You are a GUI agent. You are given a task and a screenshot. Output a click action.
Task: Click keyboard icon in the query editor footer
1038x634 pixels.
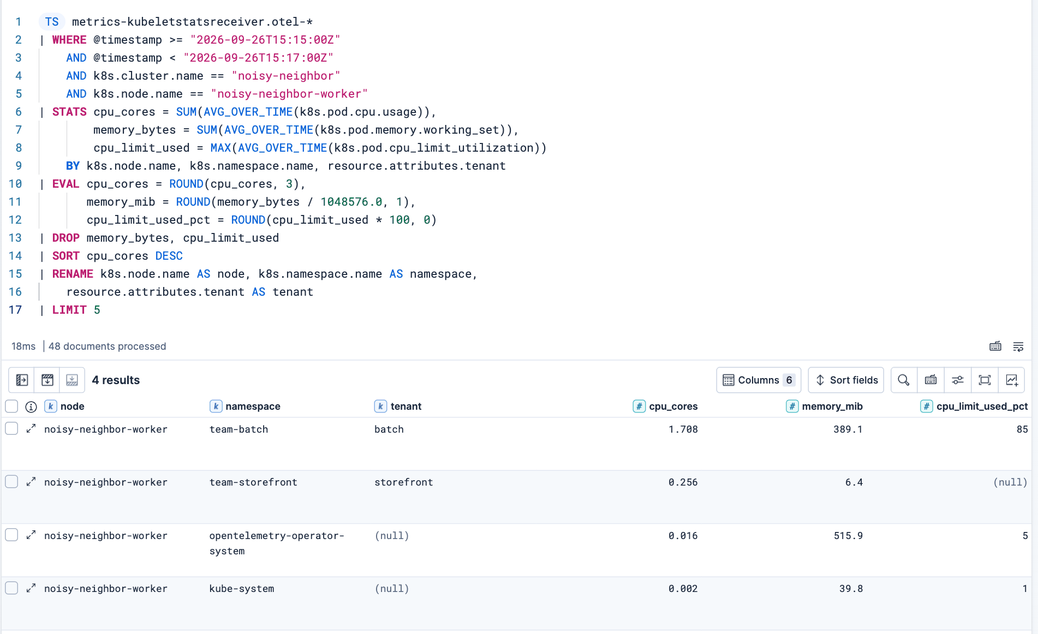(x=995, y=346)
